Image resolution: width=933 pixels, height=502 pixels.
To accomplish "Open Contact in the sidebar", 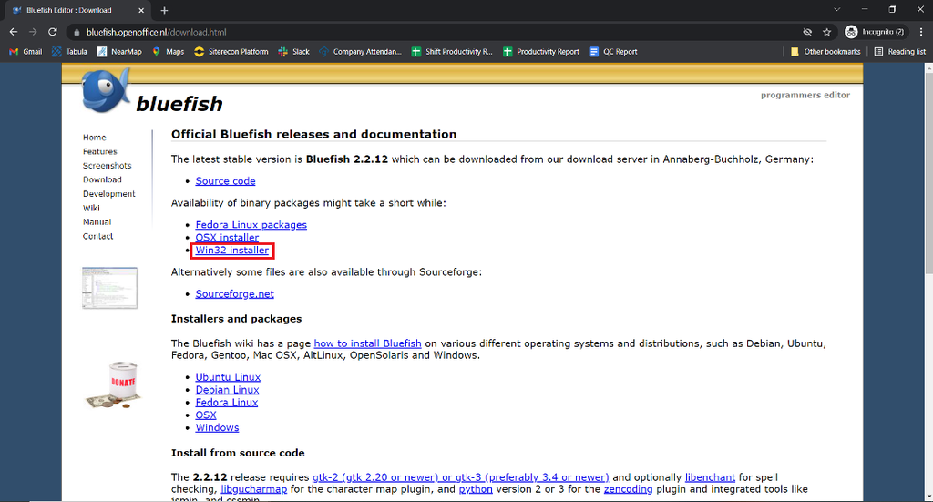I will [97, 236].
